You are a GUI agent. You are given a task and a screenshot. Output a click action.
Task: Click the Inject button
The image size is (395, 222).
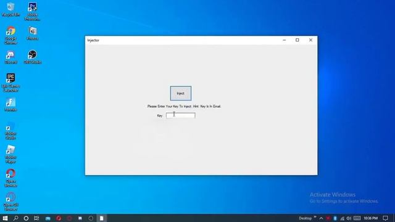pos(181,93)
